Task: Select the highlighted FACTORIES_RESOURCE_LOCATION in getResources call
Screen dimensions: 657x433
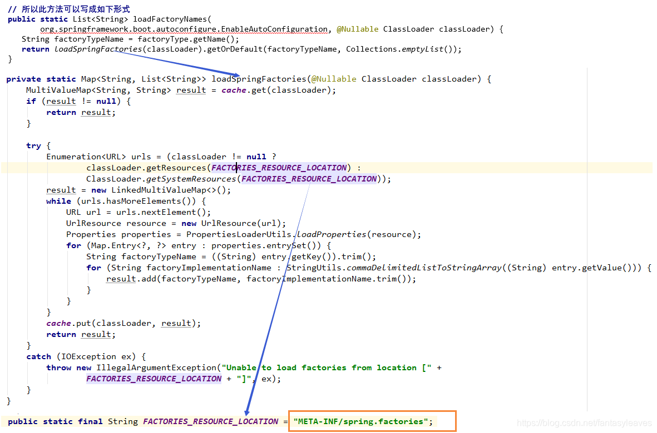Action: point(278,168)
